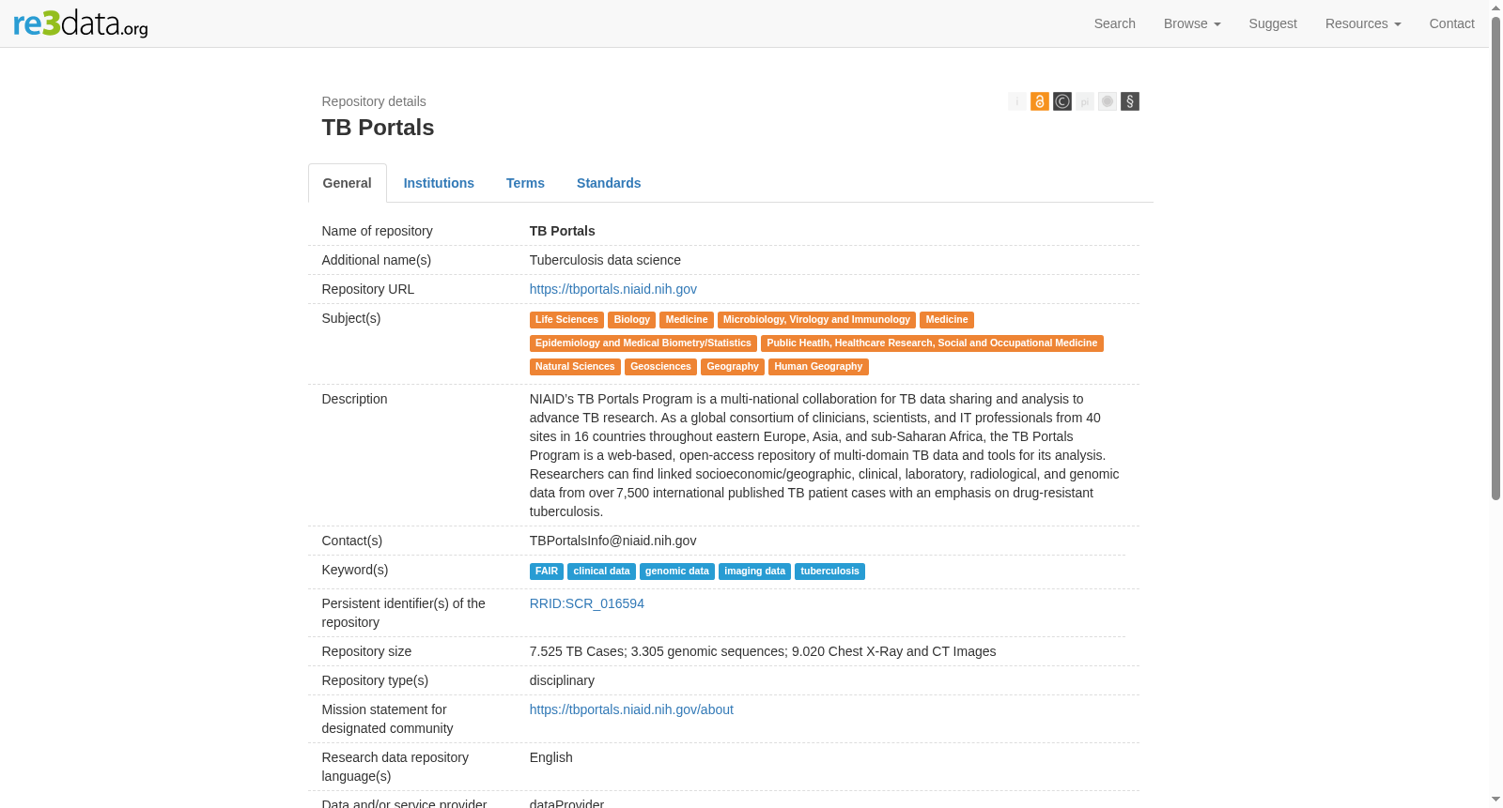Open the Suggest page from navbar
The height and width of the screenshot is (808, 1503).
tap(1273, 23)
